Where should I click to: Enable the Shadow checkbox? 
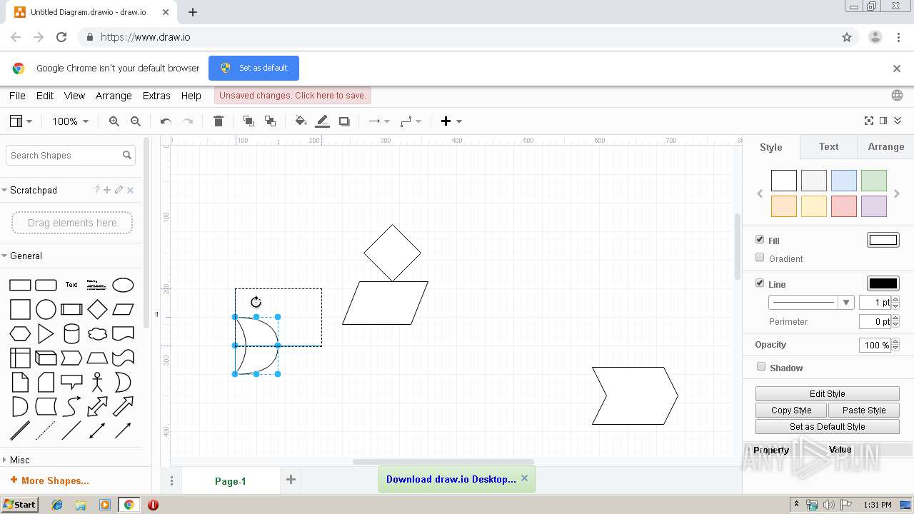[x=761, y=367]
